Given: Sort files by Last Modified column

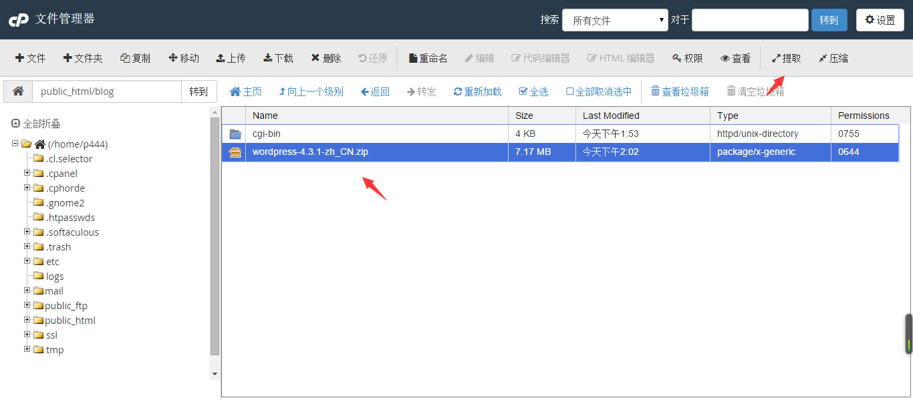Looking at the screenshot, I should (611, 116).
